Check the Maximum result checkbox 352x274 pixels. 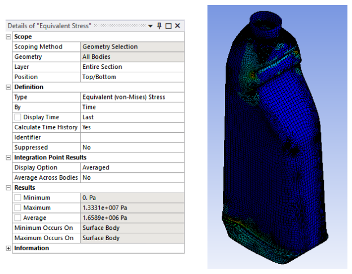tap(18, 208)
